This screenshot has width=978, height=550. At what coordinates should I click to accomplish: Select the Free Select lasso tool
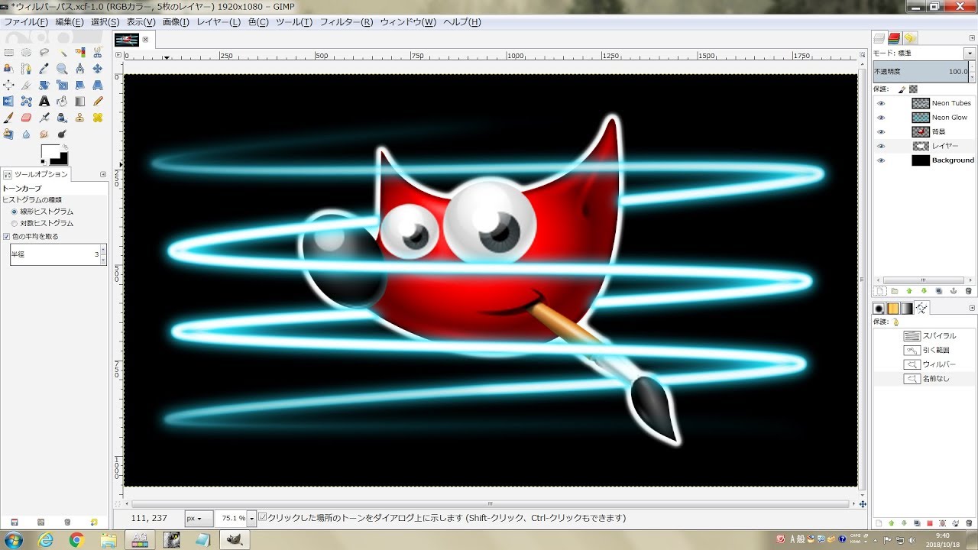pyautogui.click(x=44, y=52)
